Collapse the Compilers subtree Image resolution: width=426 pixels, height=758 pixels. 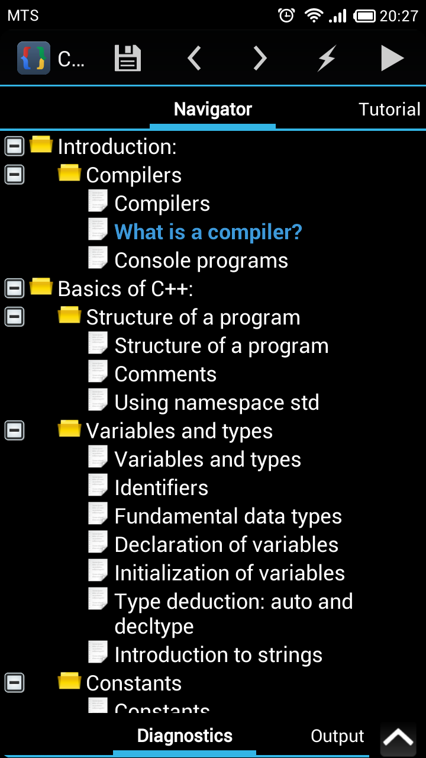click(14, 174)
